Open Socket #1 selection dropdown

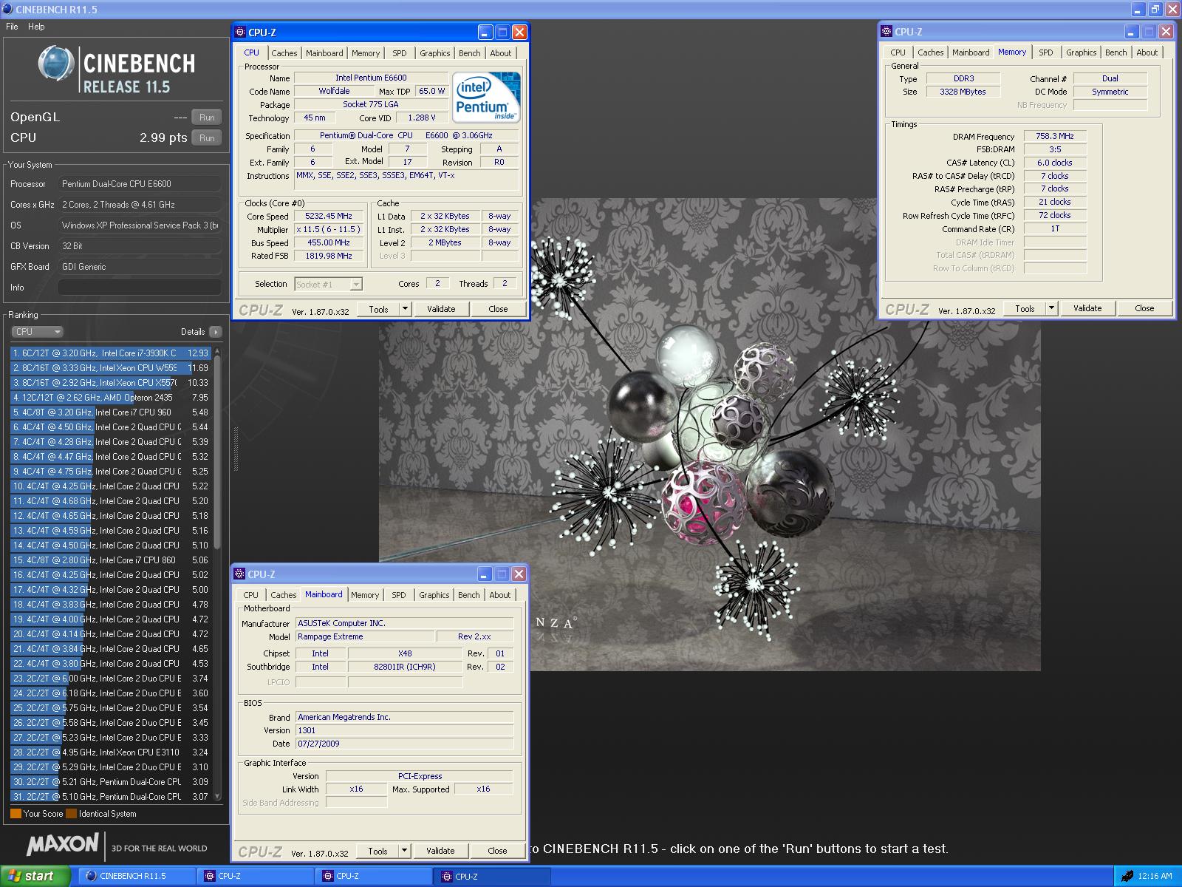[x=356, y=284]
